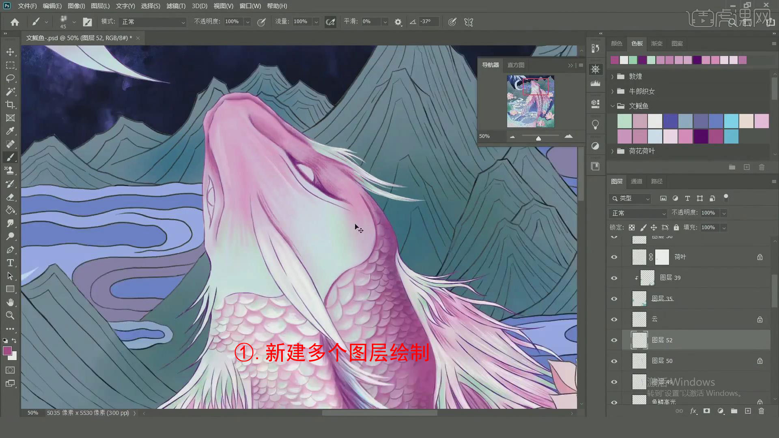Open the brush preset picker arrow
This screenshot has height=438, width=779.
74,22
